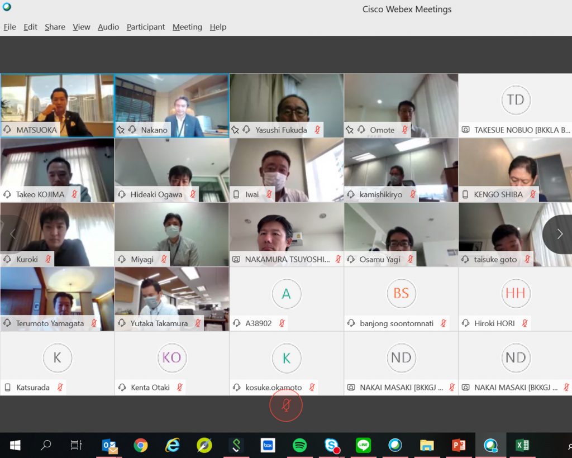Go to previous page of video tiles
572x458 pixels.
click(x=12, y=235)
